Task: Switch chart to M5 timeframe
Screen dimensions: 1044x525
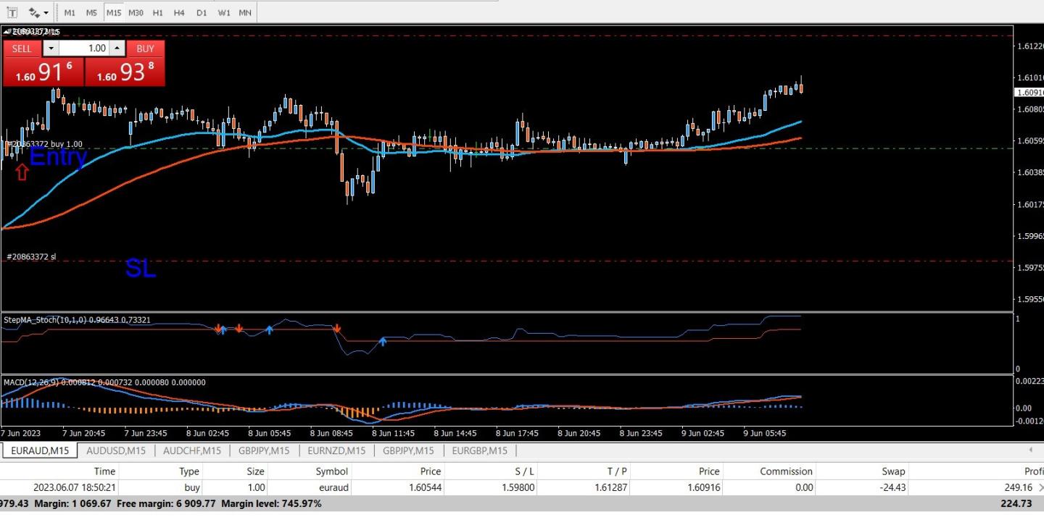Action: (91, 12)
